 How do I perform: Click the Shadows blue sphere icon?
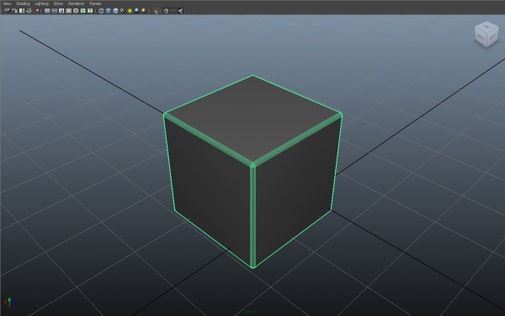tap(136, 11)
